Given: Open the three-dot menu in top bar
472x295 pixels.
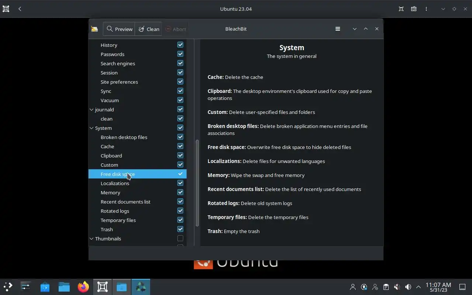Looking at the screenshot, I should click(x=426, y=9).
